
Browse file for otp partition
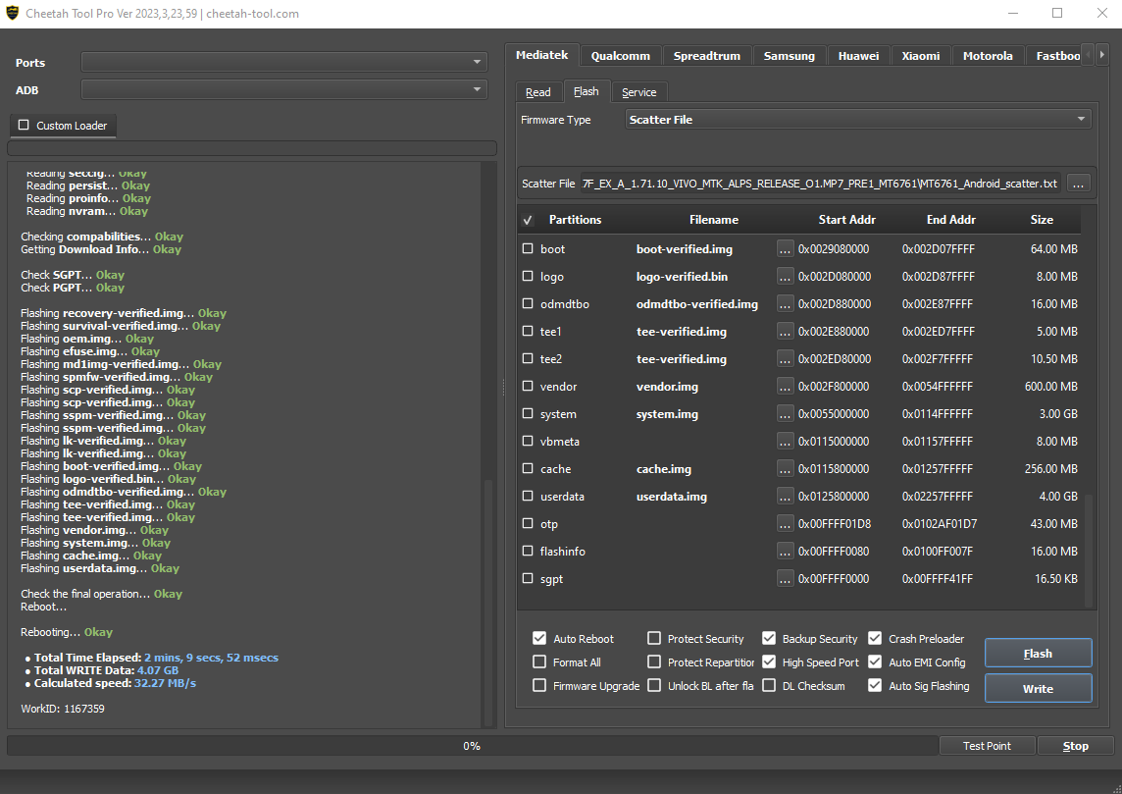(x=785, y=524)
